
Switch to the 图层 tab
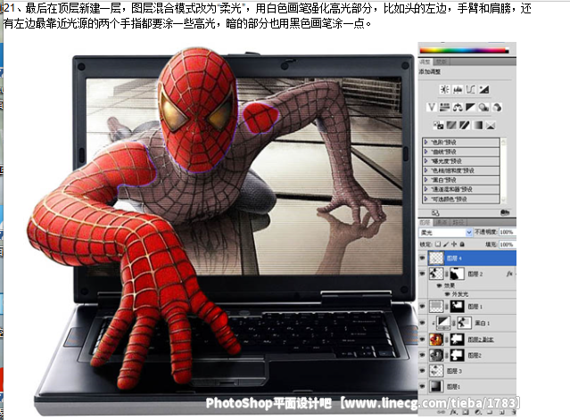tap(425, 222)
